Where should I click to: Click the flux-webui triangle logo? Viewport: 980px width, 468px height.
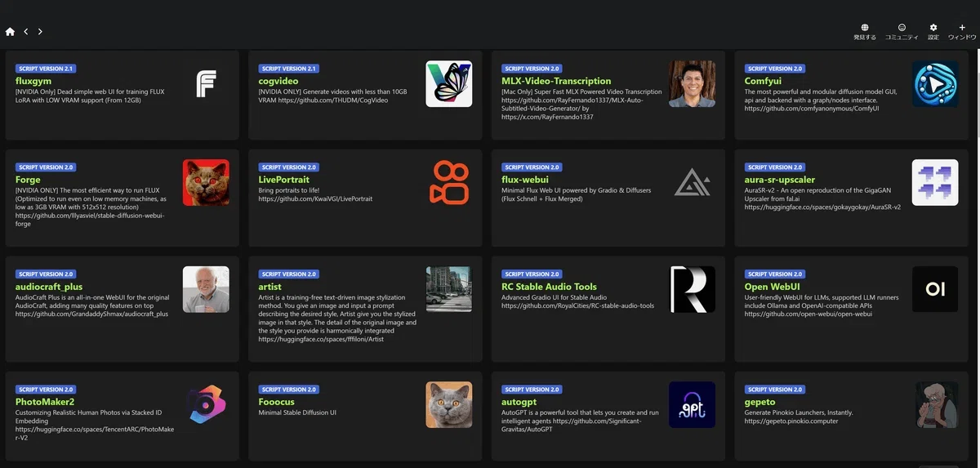coord(692,182)
